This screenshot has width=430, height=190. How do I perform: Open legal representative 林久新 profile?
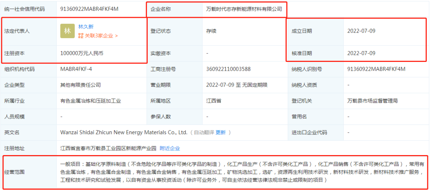point(86,27)
